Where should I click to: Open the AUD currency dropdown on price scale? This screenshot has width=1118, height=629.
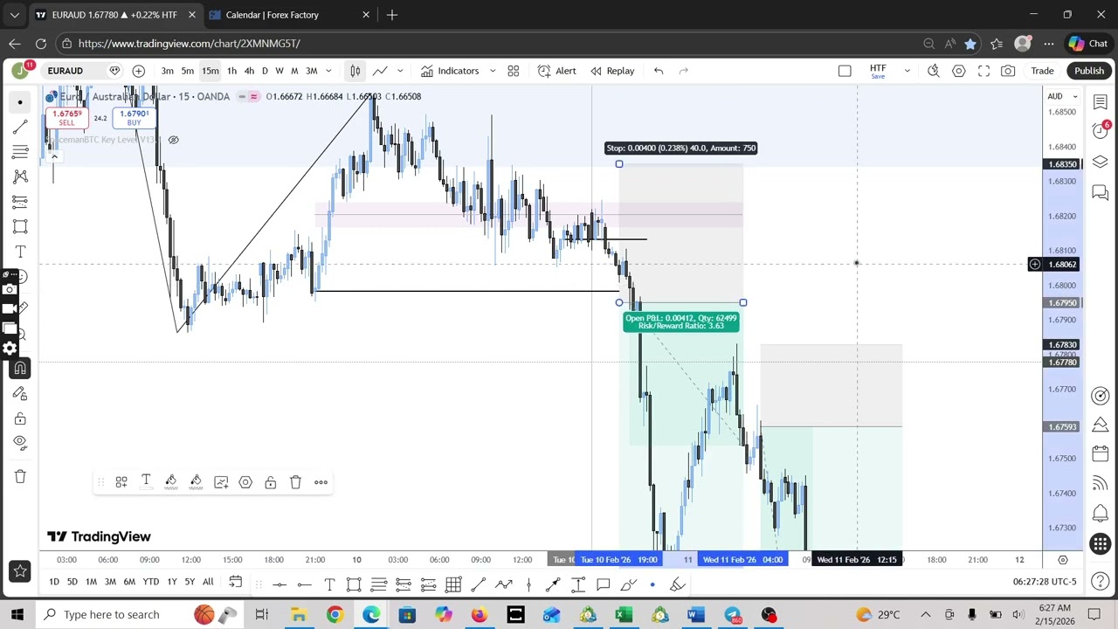pos(1062,96)
